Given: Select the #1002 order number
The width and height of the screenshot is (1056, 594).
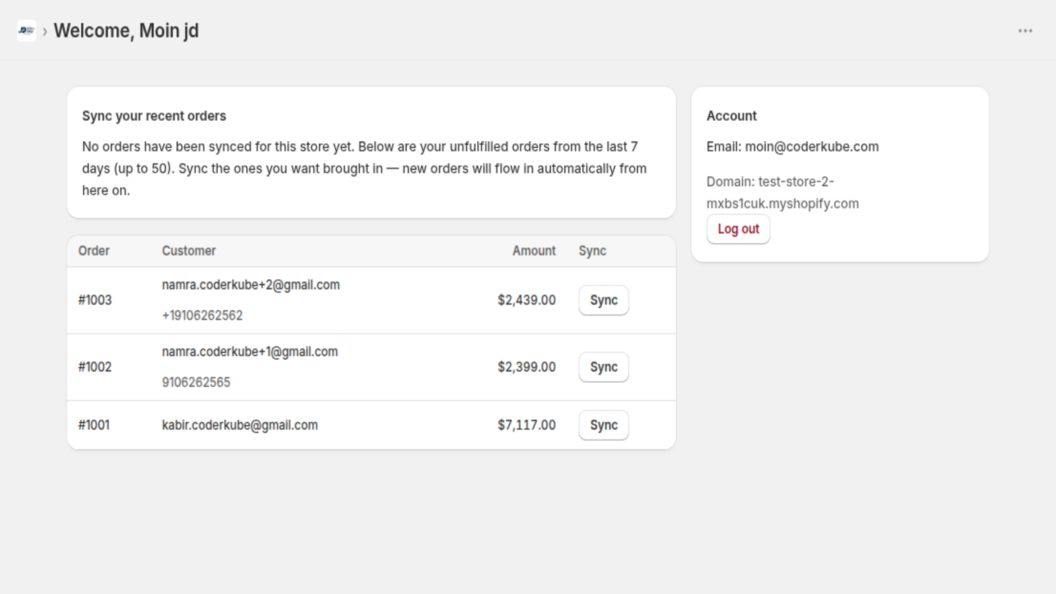Looking at the screenshot, I should pyautogui.click(x=95, y=367).
